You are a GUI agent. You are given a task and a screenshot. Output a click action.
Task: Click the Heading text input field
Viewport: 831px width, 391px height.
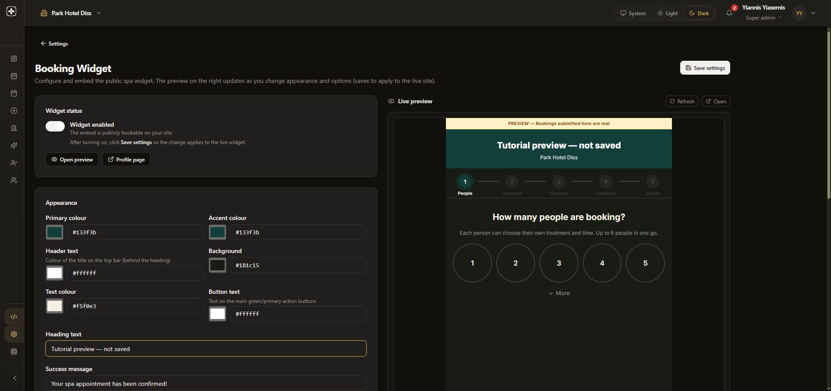click(206, 348)
